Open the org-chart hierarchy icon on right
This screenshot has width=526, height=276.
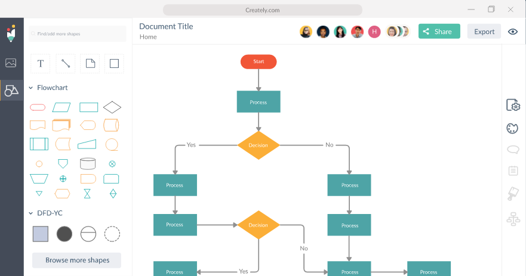[x=513, y=219]
